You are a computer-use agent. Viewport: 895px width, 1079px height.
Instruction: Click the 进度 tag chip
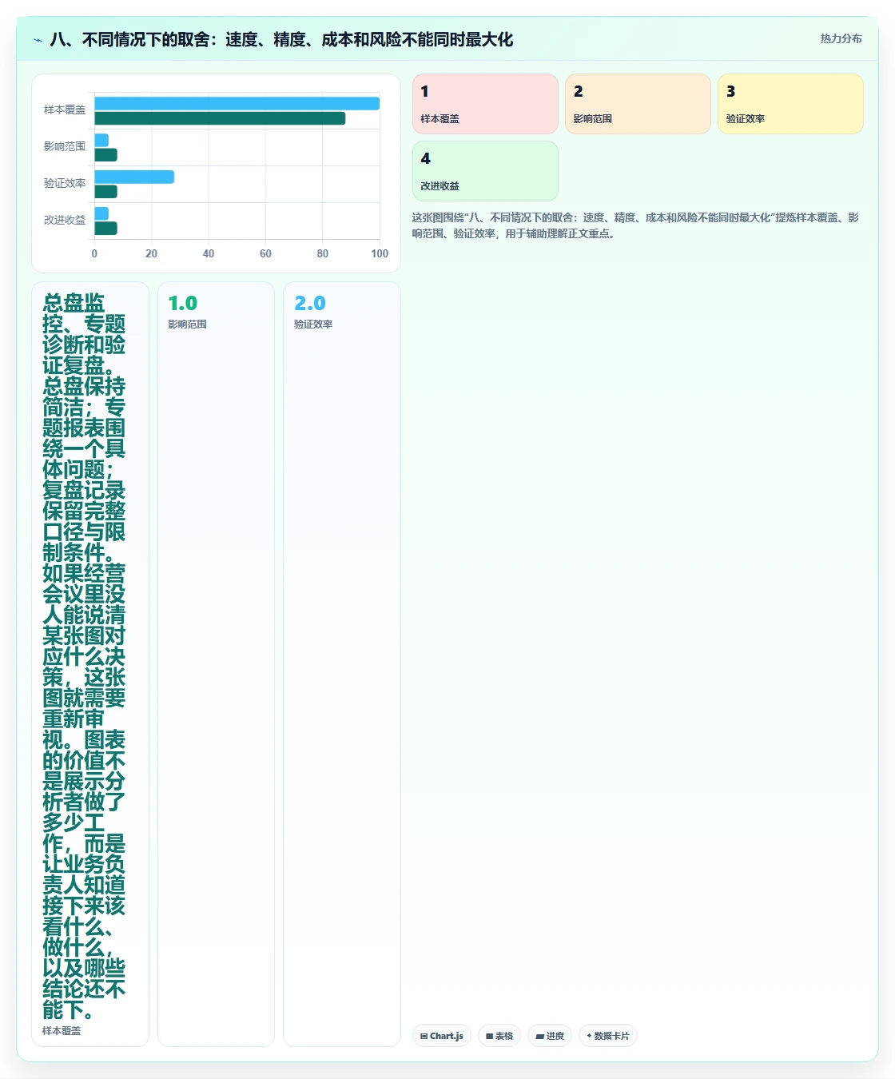point(550,1036)
